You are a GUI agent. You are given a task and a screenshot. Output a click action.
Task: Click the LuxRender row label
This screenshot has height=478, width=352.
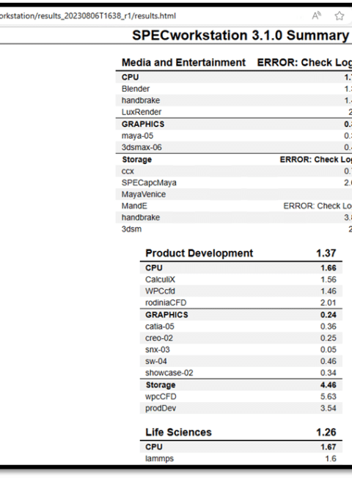142,113
